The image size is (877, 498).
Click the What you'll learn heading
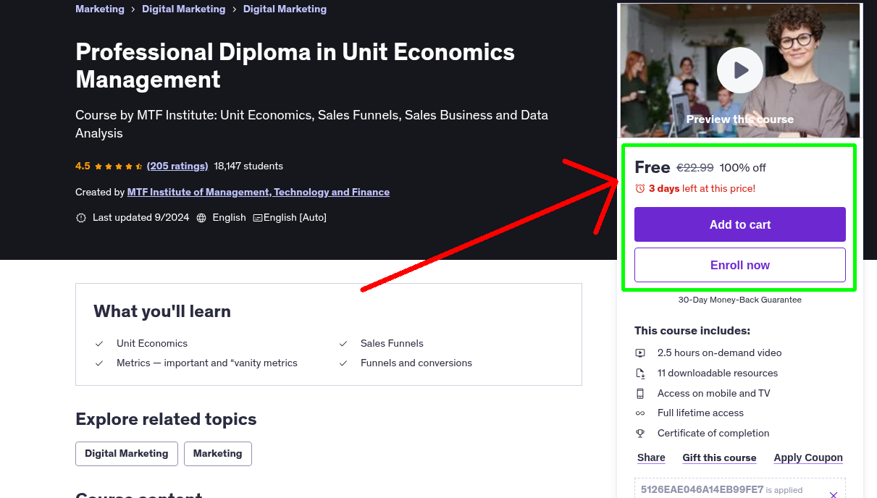162,311
